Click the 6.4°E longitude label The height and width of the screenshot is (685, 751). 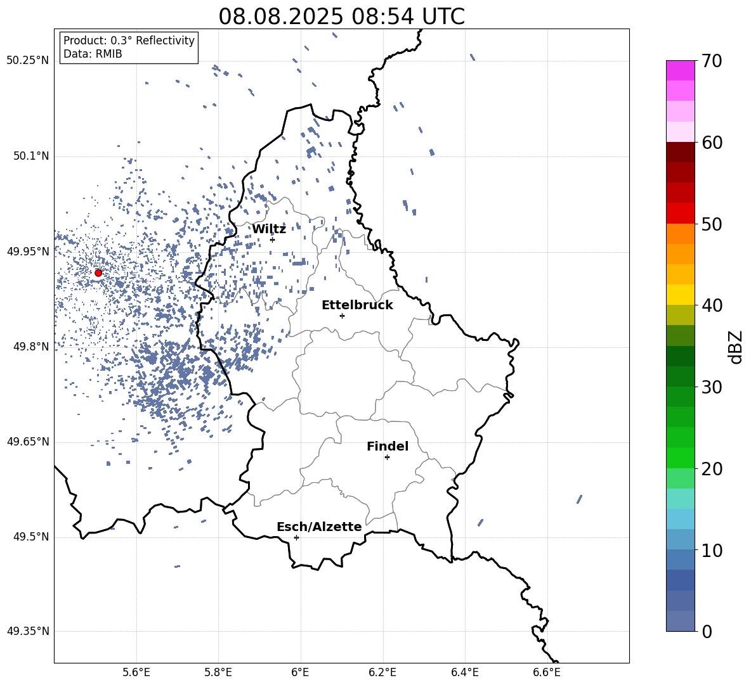(x=464, y=672)
